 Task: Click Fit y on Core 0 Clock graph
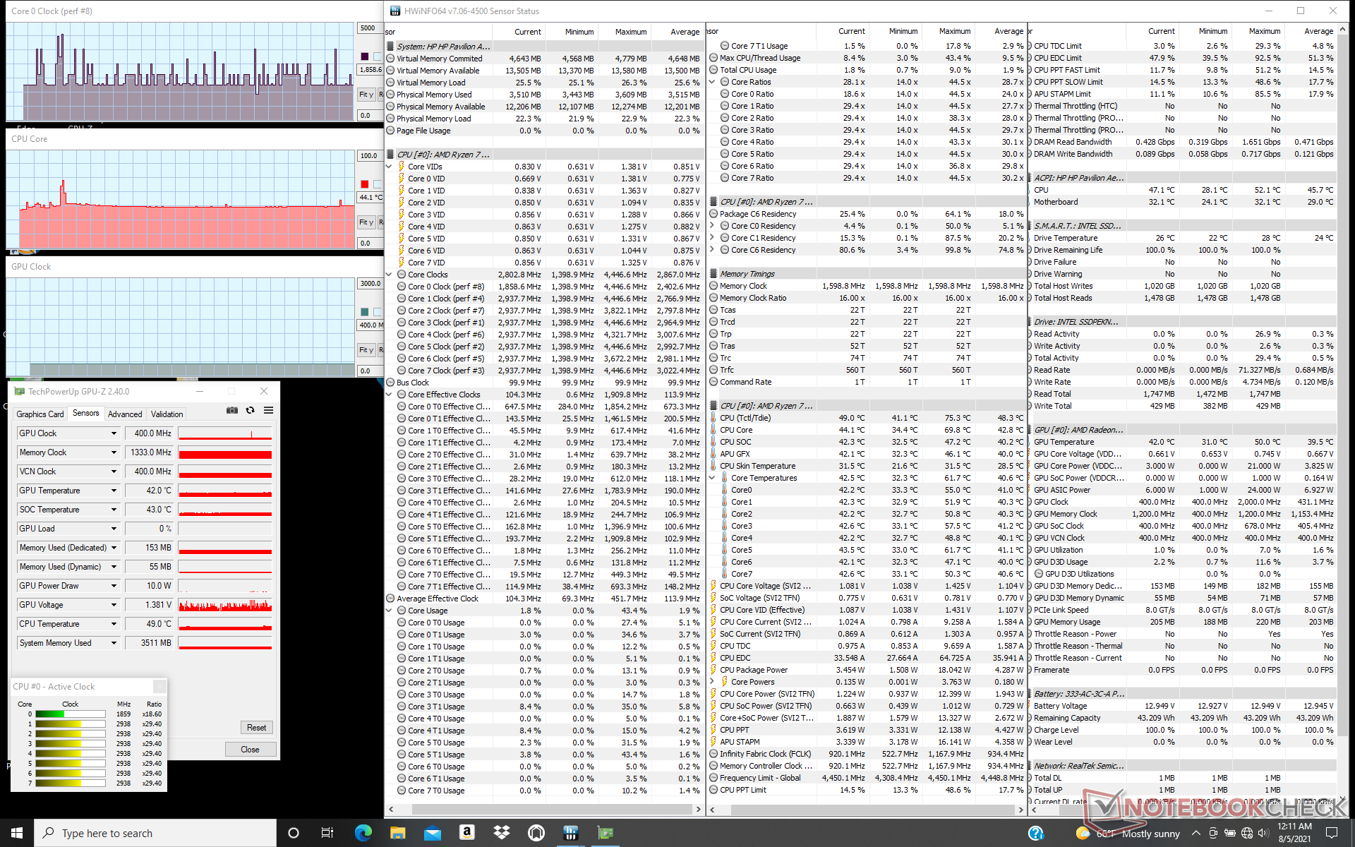(x=366, y=95)
